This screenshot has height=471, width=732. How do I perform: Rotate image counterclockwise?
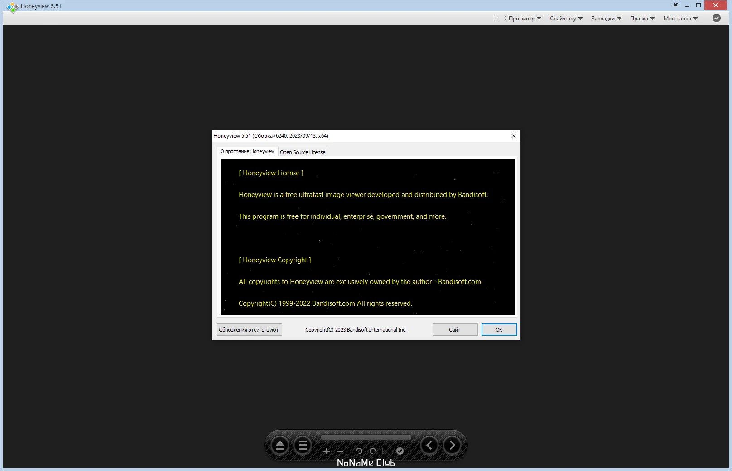tap(359, 451)
